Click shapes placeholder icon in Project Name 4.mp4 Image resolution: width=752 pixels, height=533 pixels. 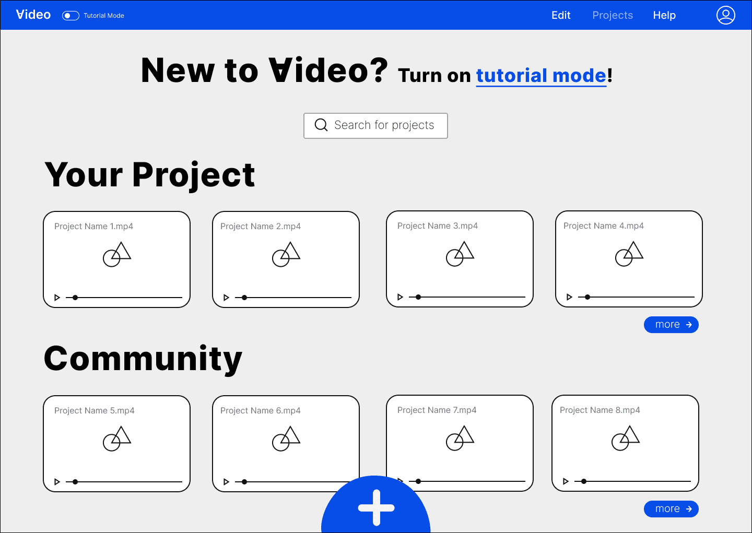coord(629,254)
